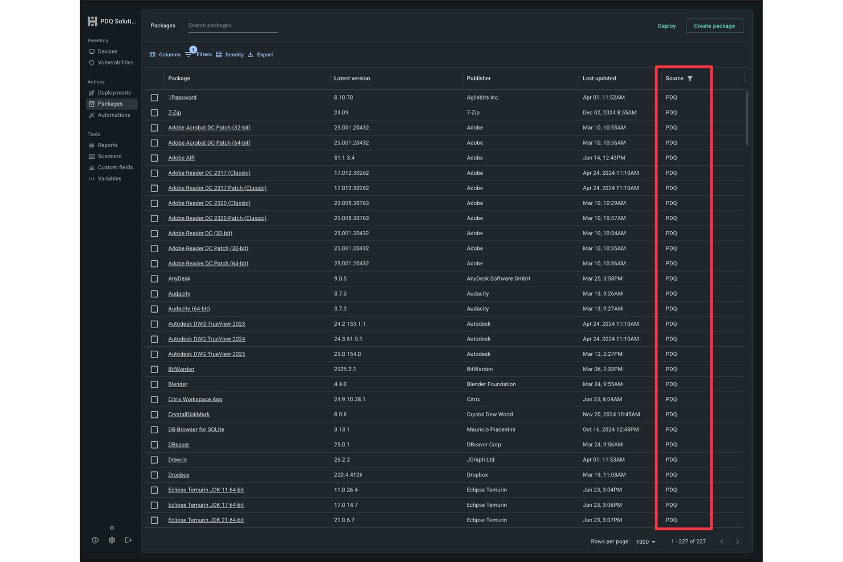The image size is (843, 562).
Task: Open DB Browser for SQLite link
Action: pos(196,429)
